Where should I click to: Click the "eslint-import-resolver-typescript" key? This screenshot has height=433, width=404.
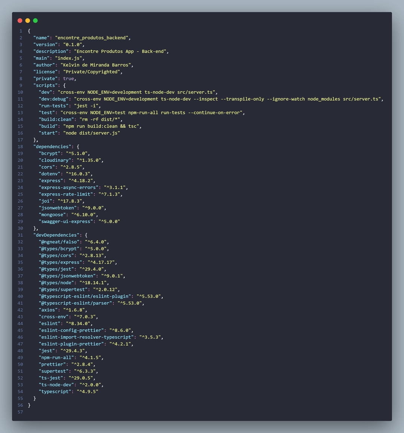point(86,337)
